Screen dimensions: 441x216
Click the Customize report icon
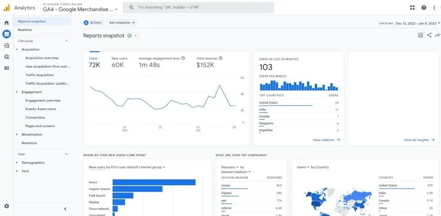[x=420, y=35]
